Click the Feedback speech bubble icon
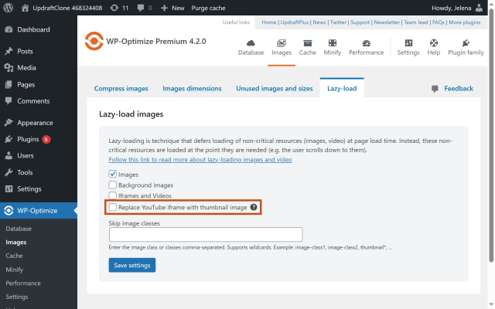Image resolution: width=495 pixels, height=309 pixels. [435, 89]
